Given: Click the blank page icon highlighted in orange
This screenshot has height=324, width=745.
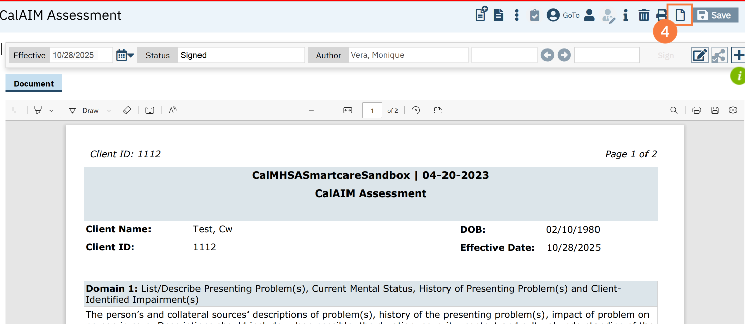Looking at the screenshot, I should click(x=680, y=15).
